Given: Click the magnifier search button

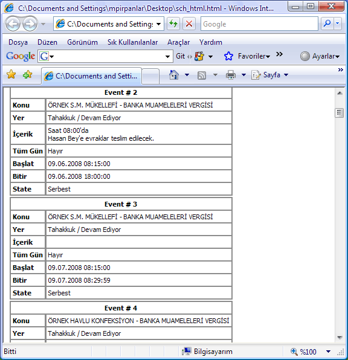Looking at the screenshot, I should 327,24.
